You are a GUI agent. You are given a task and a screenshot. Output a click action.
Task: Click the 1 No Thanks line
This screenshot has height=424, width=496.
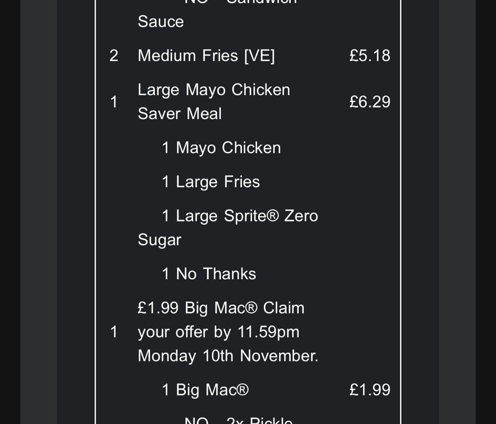[208, 274]
